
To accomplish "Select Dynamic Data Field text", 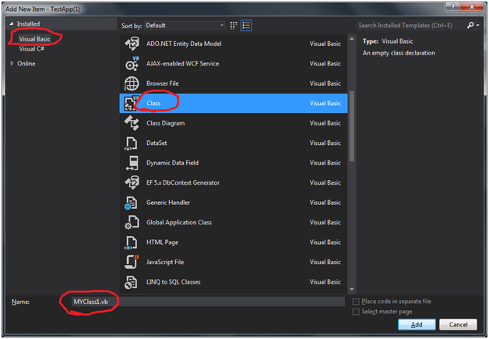I will tap(172, 163).
